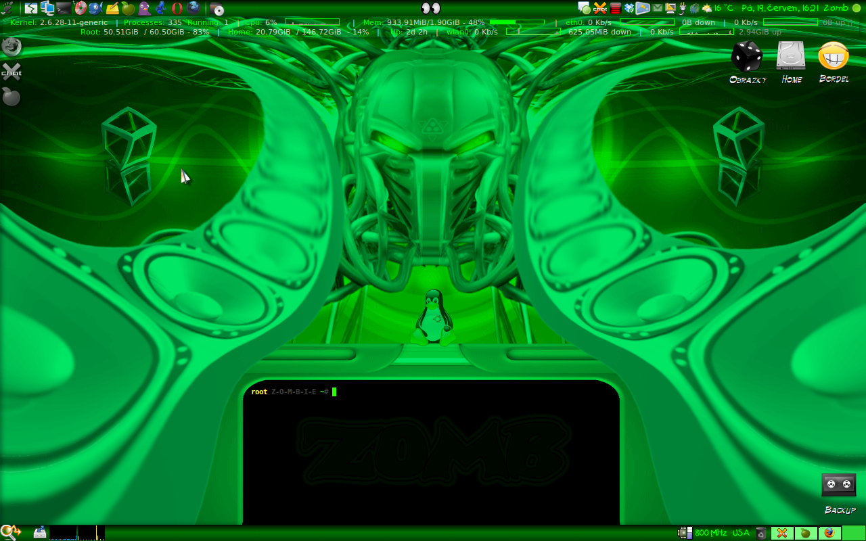Switch to green apple window in taskbar
866x541 pixels.
tap(806, 533)
